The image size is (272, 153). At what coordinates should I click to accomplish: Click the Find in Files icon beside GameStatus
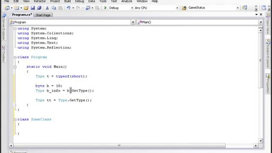184,8
